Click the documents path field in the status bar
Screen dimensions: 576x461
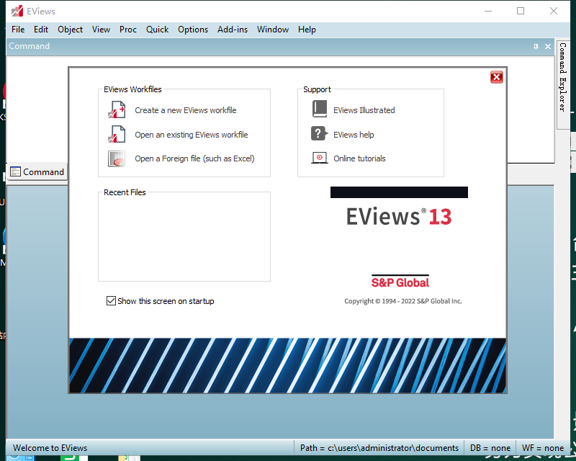pyautogui.click(x=379, y=447)
